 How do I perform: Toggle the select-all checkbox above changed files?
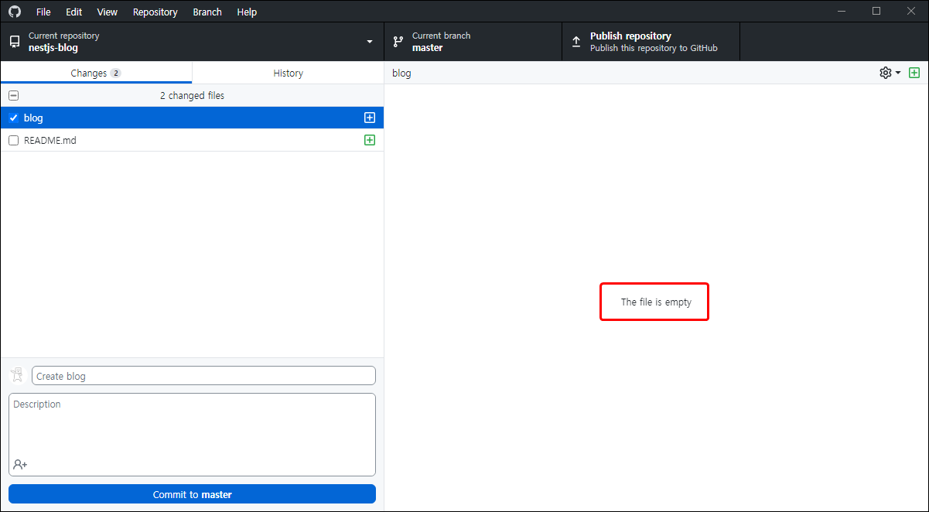[x=13, y=94]
